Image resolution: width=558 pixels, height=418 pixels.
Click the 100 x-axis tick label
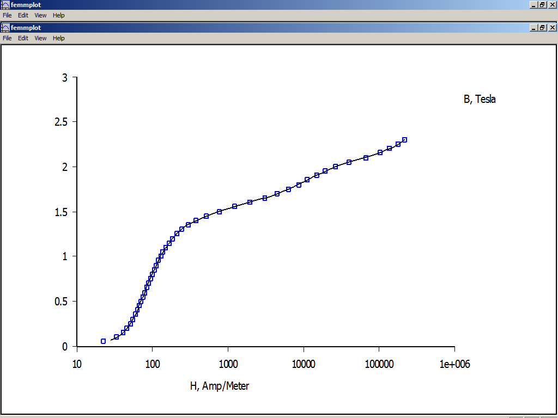(x=153, y=364)
